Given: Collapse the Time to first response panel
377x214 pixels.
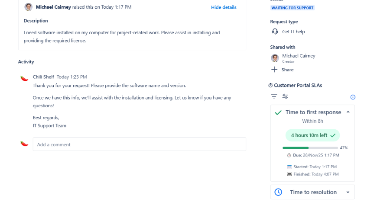Looking at the screenshot, I should pos(348,112).
